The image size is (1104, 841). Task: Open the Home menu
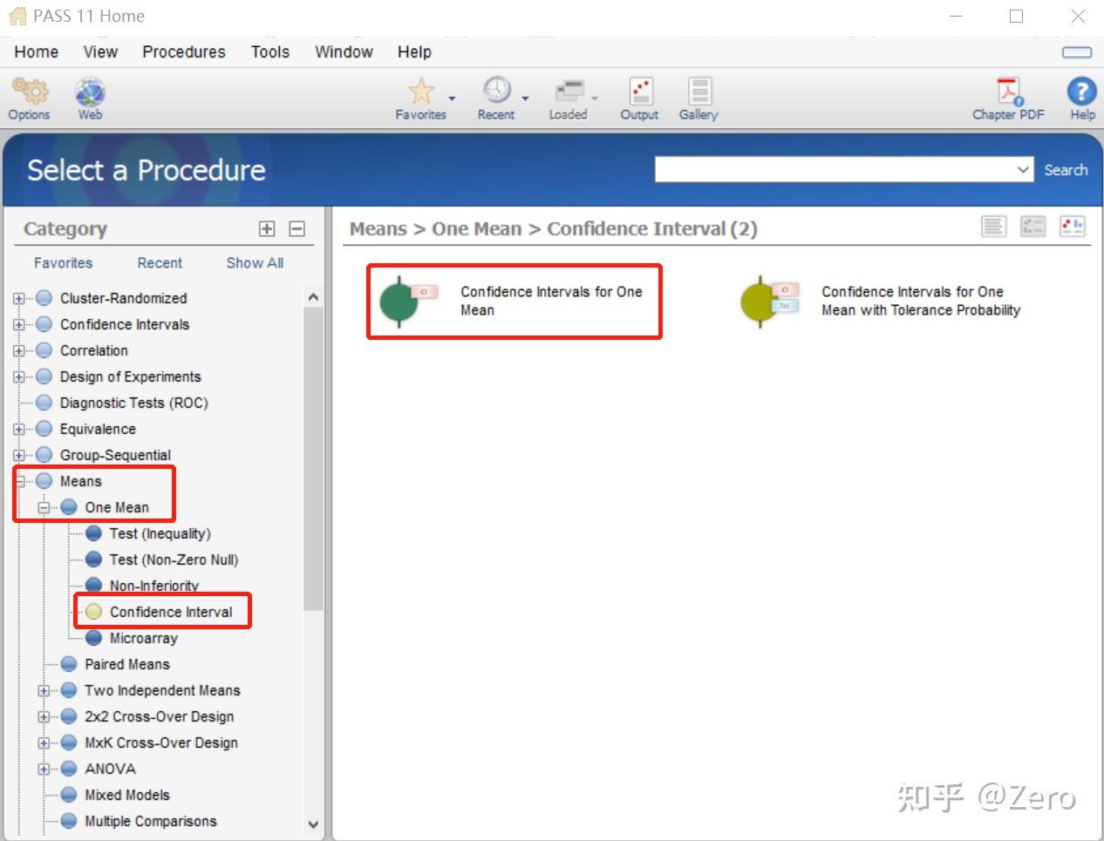pos(37,52)
